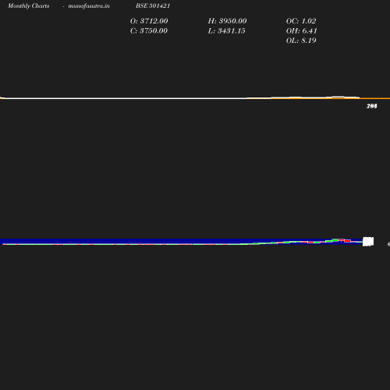
Task: Click the Monthly Charts title label
Action: pyautogui.click(x=28, y=5)
